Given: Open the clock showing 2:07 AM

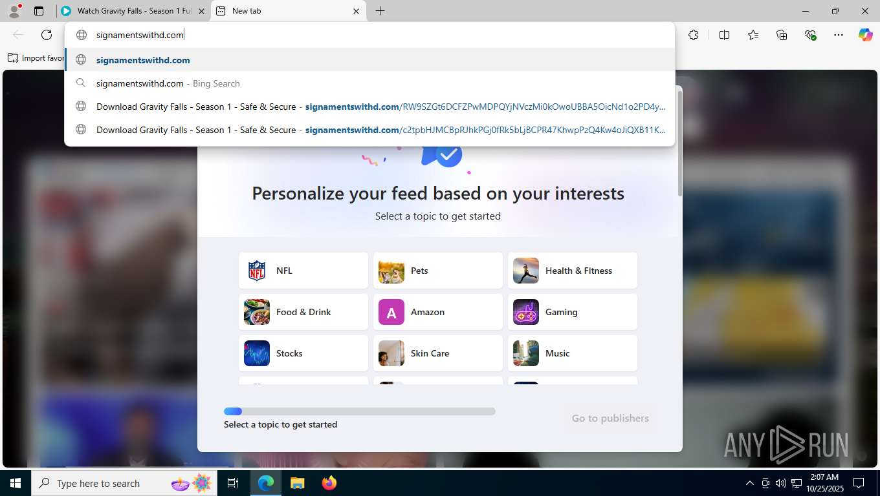Looking at the screenshot, I should click(825, 483).
